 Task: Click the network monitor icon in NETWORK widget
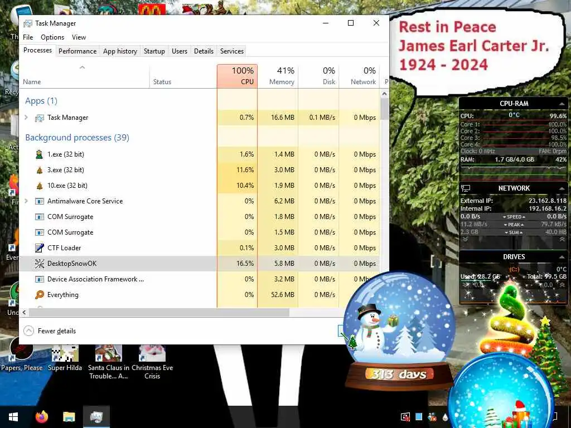click(x=466, y=188)
